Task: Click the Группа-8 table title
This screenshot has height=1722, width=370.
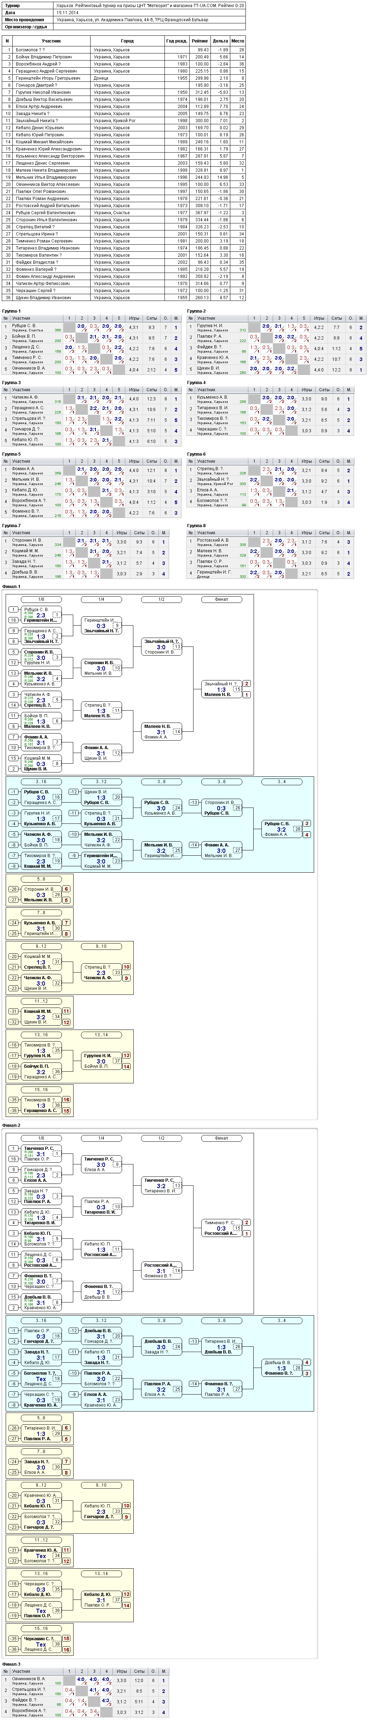Action: coord(196,525)
